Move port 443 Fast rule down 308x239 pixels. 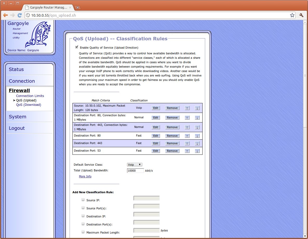[197, 143]
